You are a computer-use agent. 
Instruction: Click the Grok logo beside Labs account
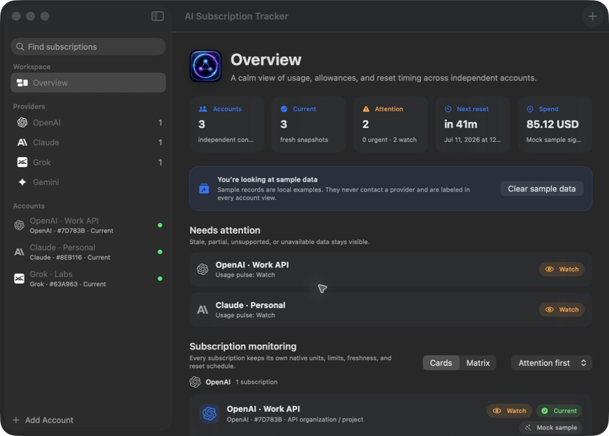(x=19, y=278)
